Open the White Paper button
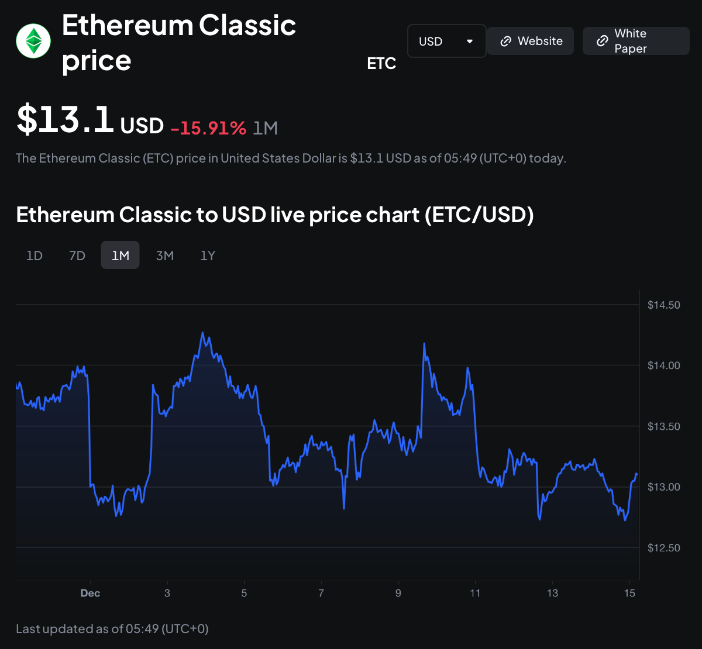This screenshot has height=649, width=702. point(636,41)
